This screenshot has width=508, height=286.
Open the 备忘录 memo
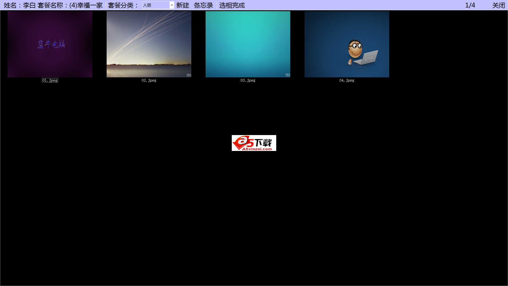tap(203, 5)
